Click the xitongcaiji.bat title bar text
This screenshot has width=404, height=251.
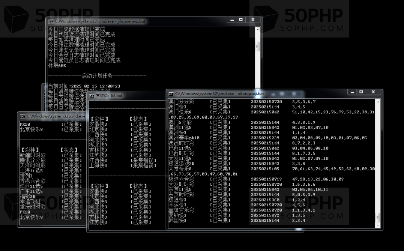coord(219,93)
